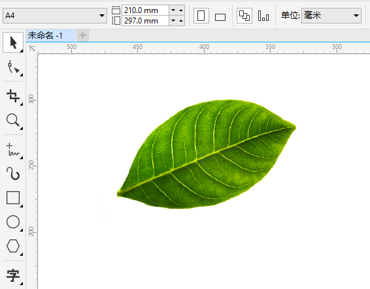Activate the Zoom magnifier tool
This screenshot has height=289, width=370.
tap(13, 120)
